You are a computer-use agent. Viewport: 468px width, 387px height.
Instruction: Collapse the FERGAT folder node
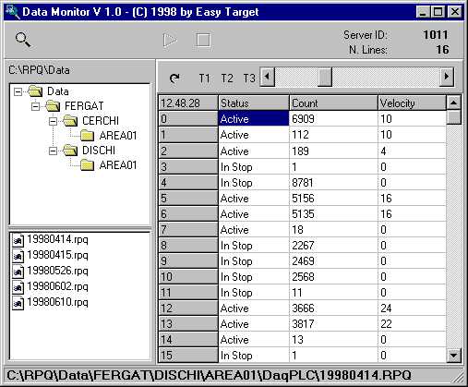[x=36, y=106]
